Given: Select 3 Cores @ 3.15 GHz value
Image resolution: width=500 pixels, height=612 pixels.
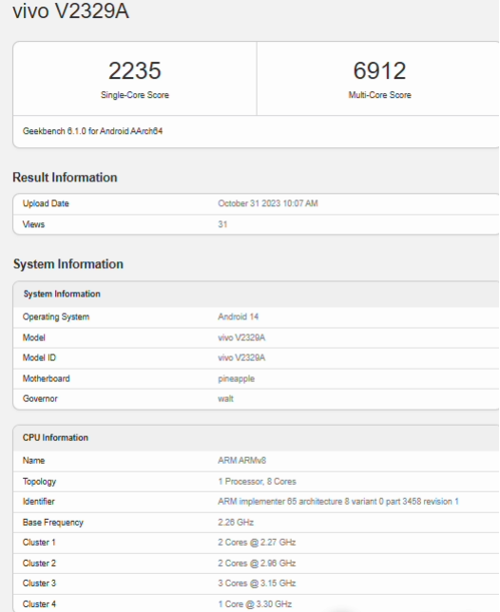Looking at the screenshot, I should pos(257,583).
